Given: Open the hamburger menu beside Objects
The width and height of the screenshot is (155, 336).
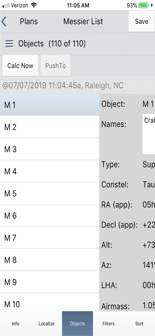Looking at the screenshot, I should (9, 43).
